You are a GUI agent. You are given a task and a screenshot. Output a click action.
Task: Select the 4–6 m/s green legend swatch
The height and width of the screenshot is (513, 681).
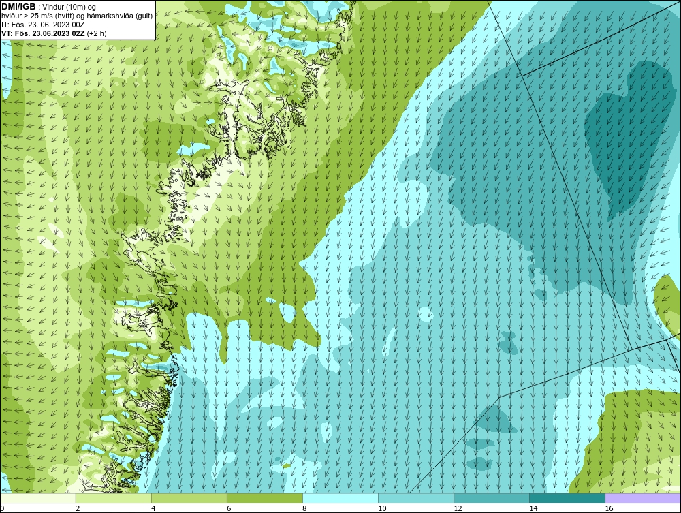point(189,498)
